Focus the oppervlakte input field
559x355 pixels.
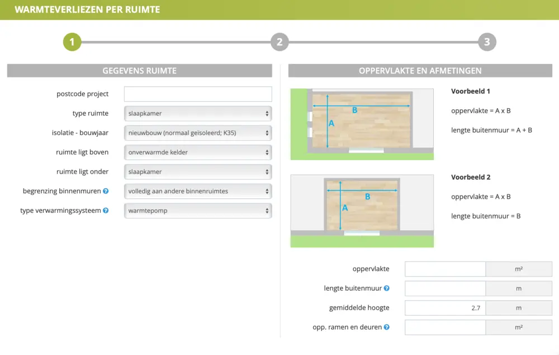pos(445,269)
